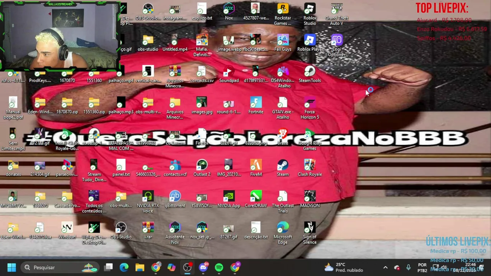491x276 pixels.
Task: Click the Pesquisar taskbar search box
Action: [x=61, y=267]
